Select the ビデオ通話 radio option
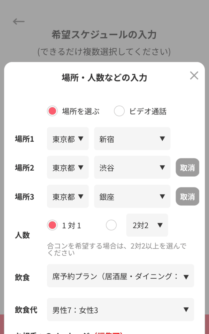The image size is (209, 334). [119, 111]
